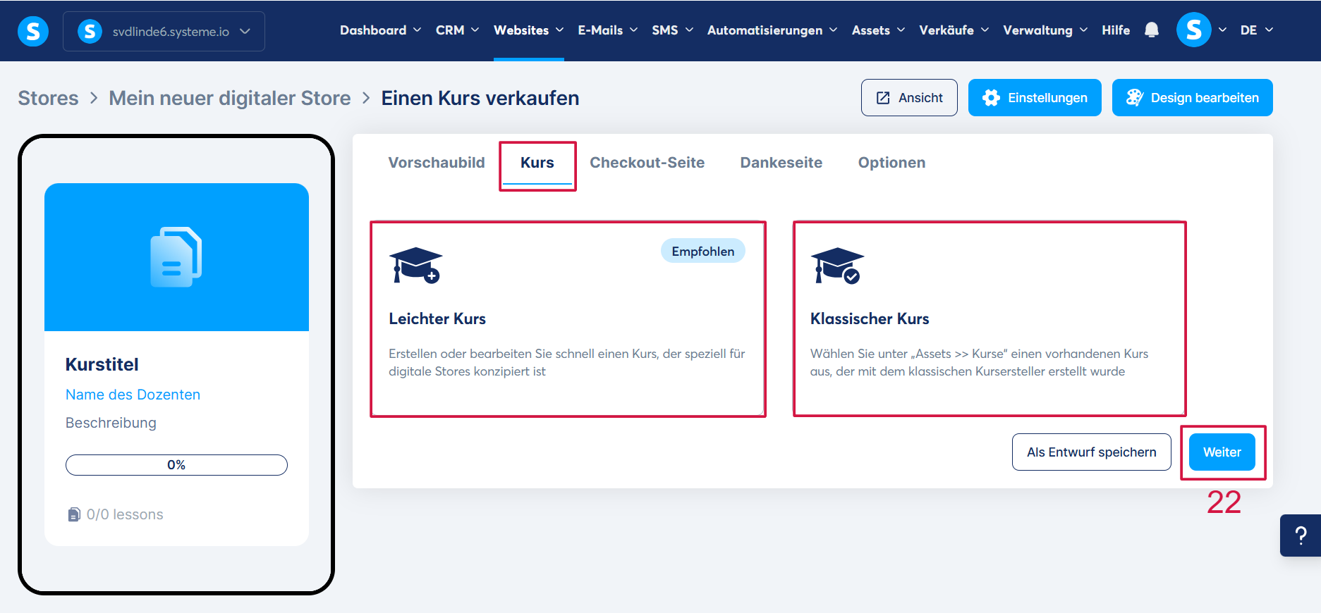Click the Empfohlen badge
The image size is (1321, 613).
[x=702, y=251]
